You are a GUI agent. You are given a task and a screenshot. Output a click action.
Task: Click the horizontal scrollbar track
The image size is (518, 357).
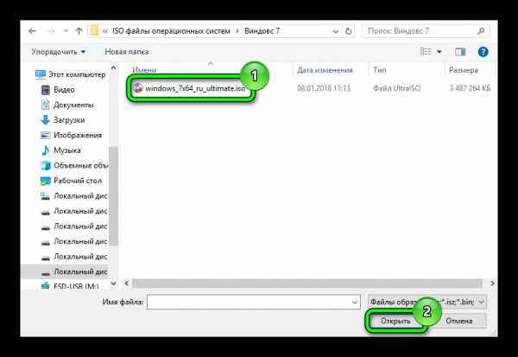click(x=307, y=284)
